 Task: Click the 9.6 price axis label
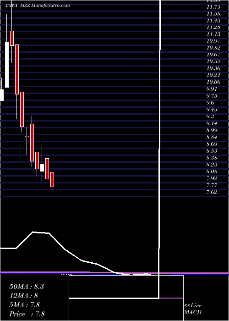[210, 103]
